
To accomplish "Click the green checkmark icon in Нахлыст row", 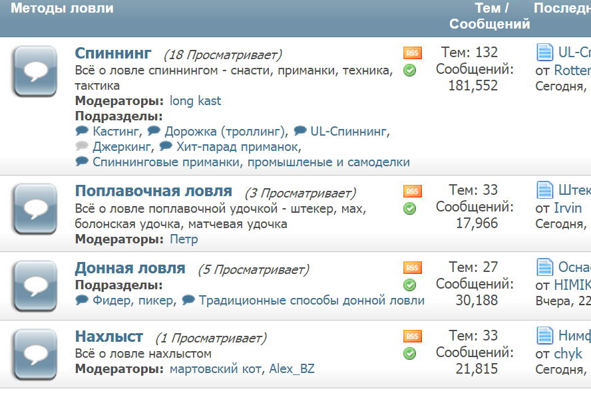I will click(x=410, y=354).
